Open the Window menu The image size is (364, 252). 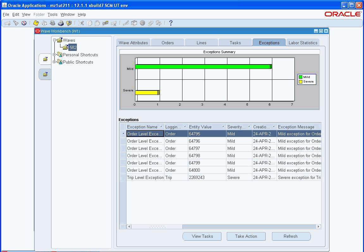coord(68,15)
